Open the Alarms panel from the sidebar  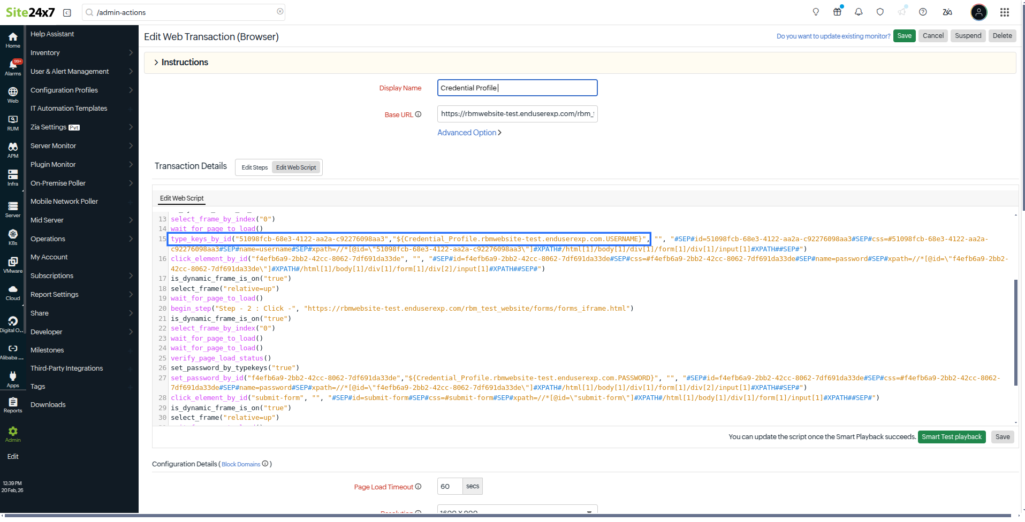[x=12, y=65]
